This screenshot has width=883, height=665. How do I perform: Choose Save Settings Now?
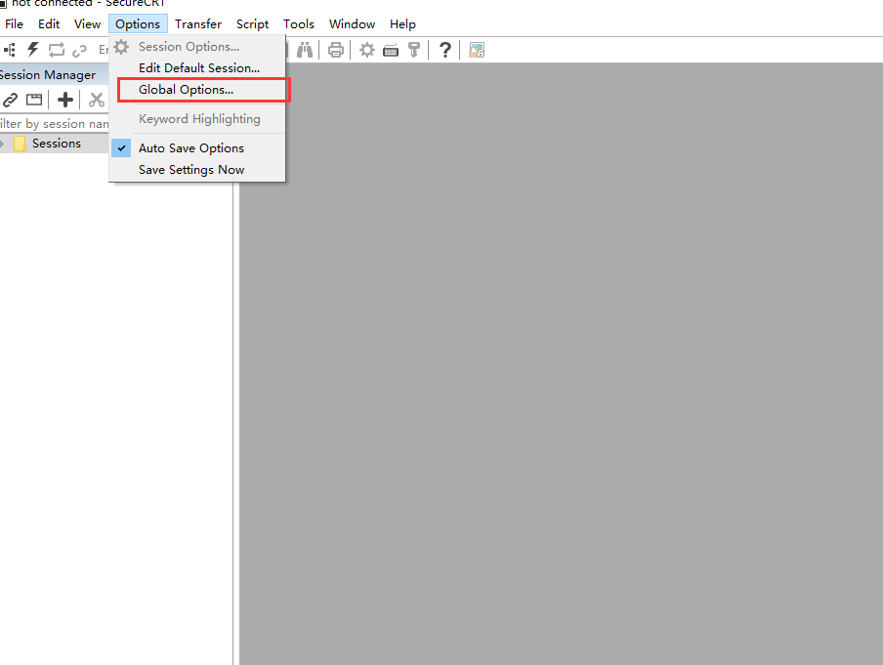[197, 170]
